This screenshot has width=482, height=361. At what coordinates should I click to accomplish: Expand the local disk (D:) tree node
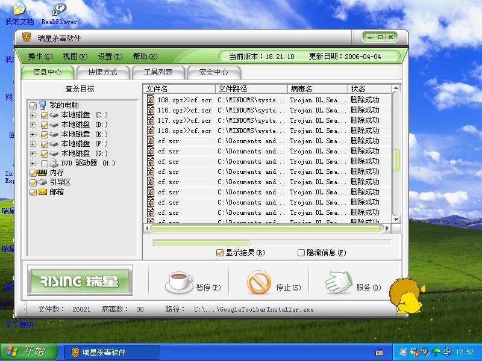33,125
